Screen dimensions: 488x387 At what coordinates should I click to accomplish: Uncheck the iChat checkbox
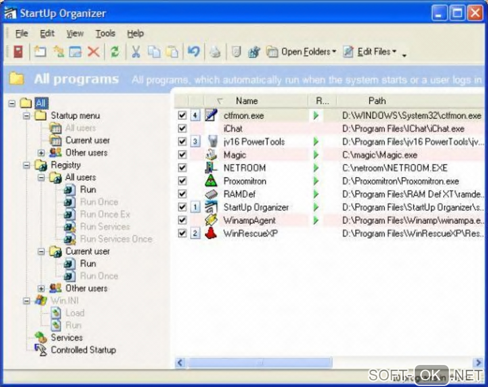click(x=182, y=129)
